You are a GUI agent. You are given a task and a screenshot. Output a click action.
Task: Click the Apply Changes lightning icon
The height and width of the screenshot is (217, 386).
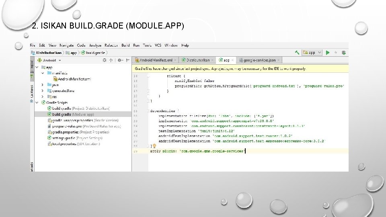click(x=335, y=52)
